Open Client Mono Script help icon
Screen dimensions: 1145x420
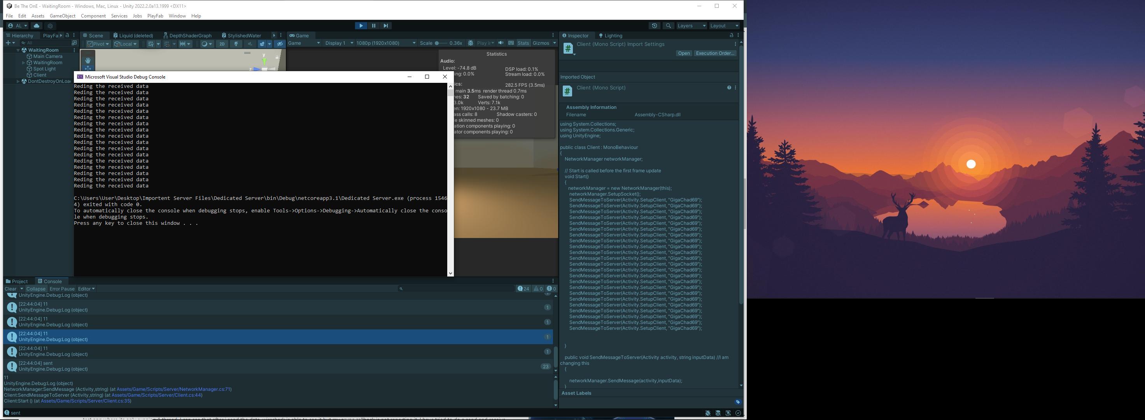(729, 87)
